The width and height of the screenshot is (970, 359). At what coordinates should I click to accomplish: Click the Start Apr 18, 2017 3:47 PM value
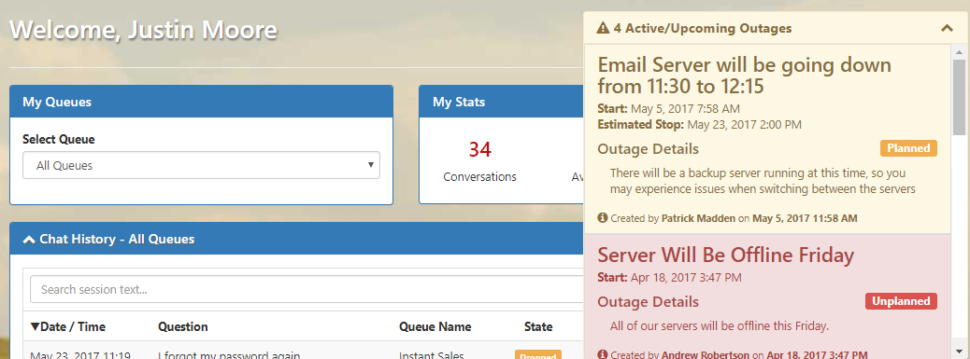coord(685,278)
